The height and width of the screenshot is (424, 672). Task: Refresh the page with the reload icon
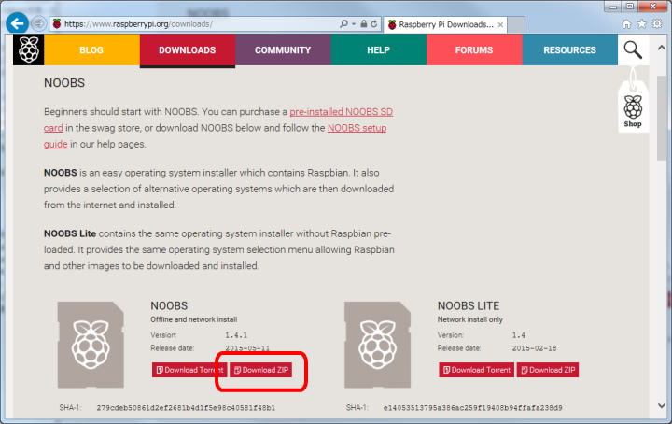373,24
